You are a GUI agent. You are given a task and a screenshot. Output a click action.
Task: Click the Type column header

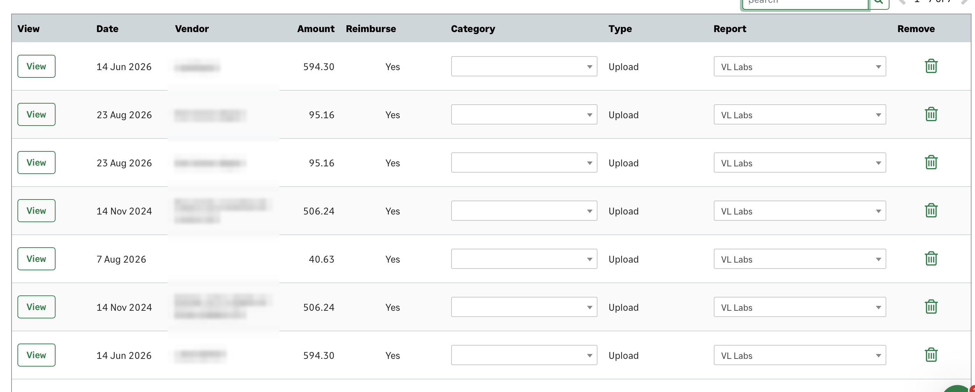pyautogui.click(x=620, y=29)
